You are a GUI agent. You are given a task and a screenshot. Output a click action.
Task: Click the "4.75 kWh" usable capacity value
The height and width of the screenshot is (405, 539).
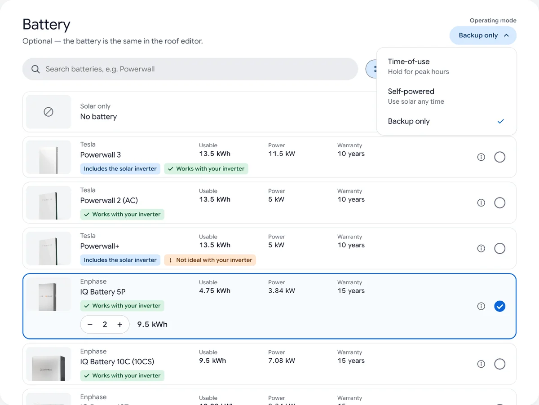[x=215, y=291]
